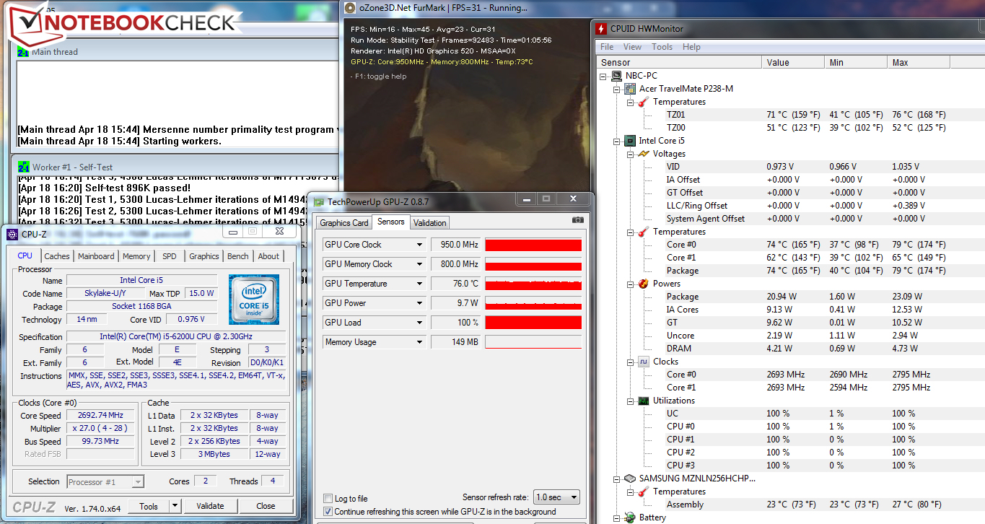This screenshot has height=524, width=985.
Task: Click the FurMark app icon in its title bar
Action: pyautogui.click(x=350, y=8)
